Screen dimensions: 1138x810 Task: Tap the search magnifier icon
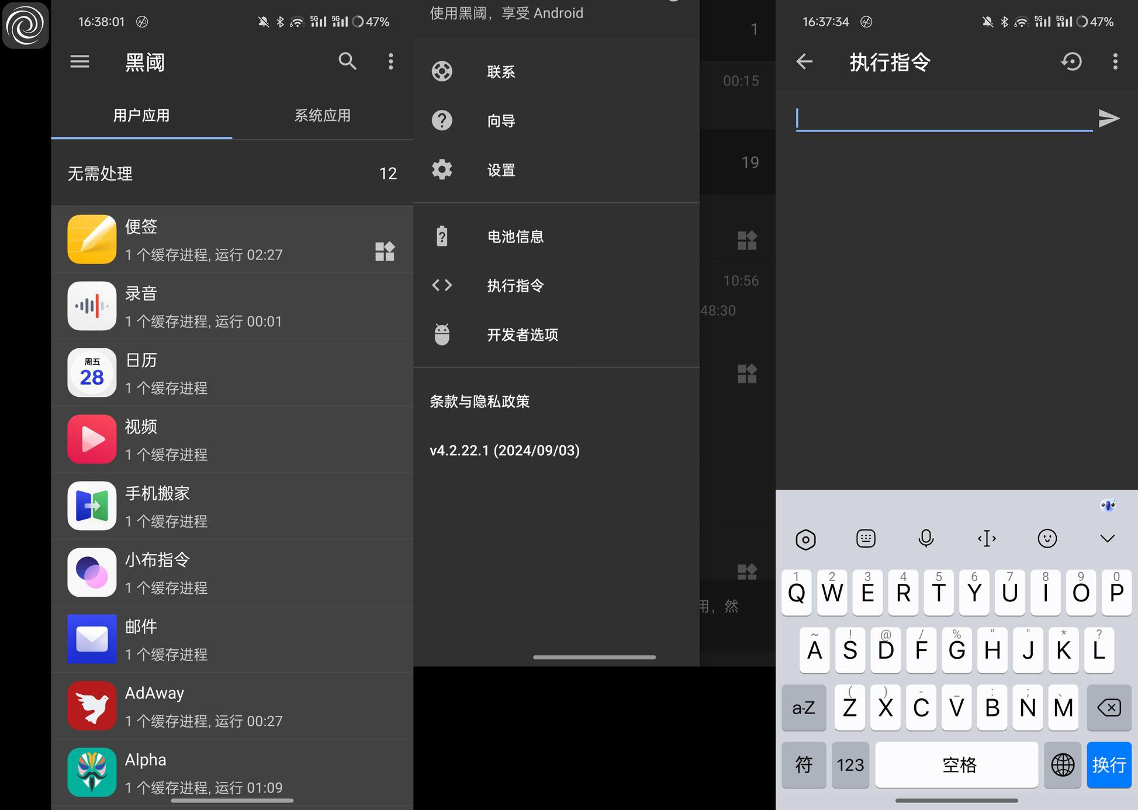coord(347,61)
